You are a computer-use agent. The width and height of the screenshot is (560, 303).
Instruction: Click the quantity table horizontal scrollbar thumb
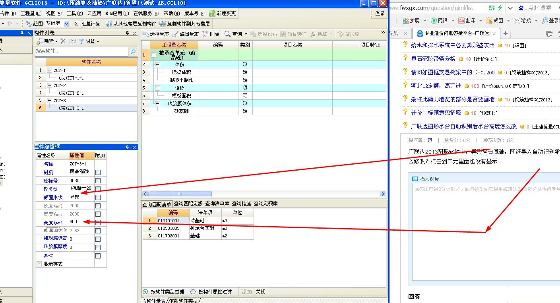tap(180, 194)
